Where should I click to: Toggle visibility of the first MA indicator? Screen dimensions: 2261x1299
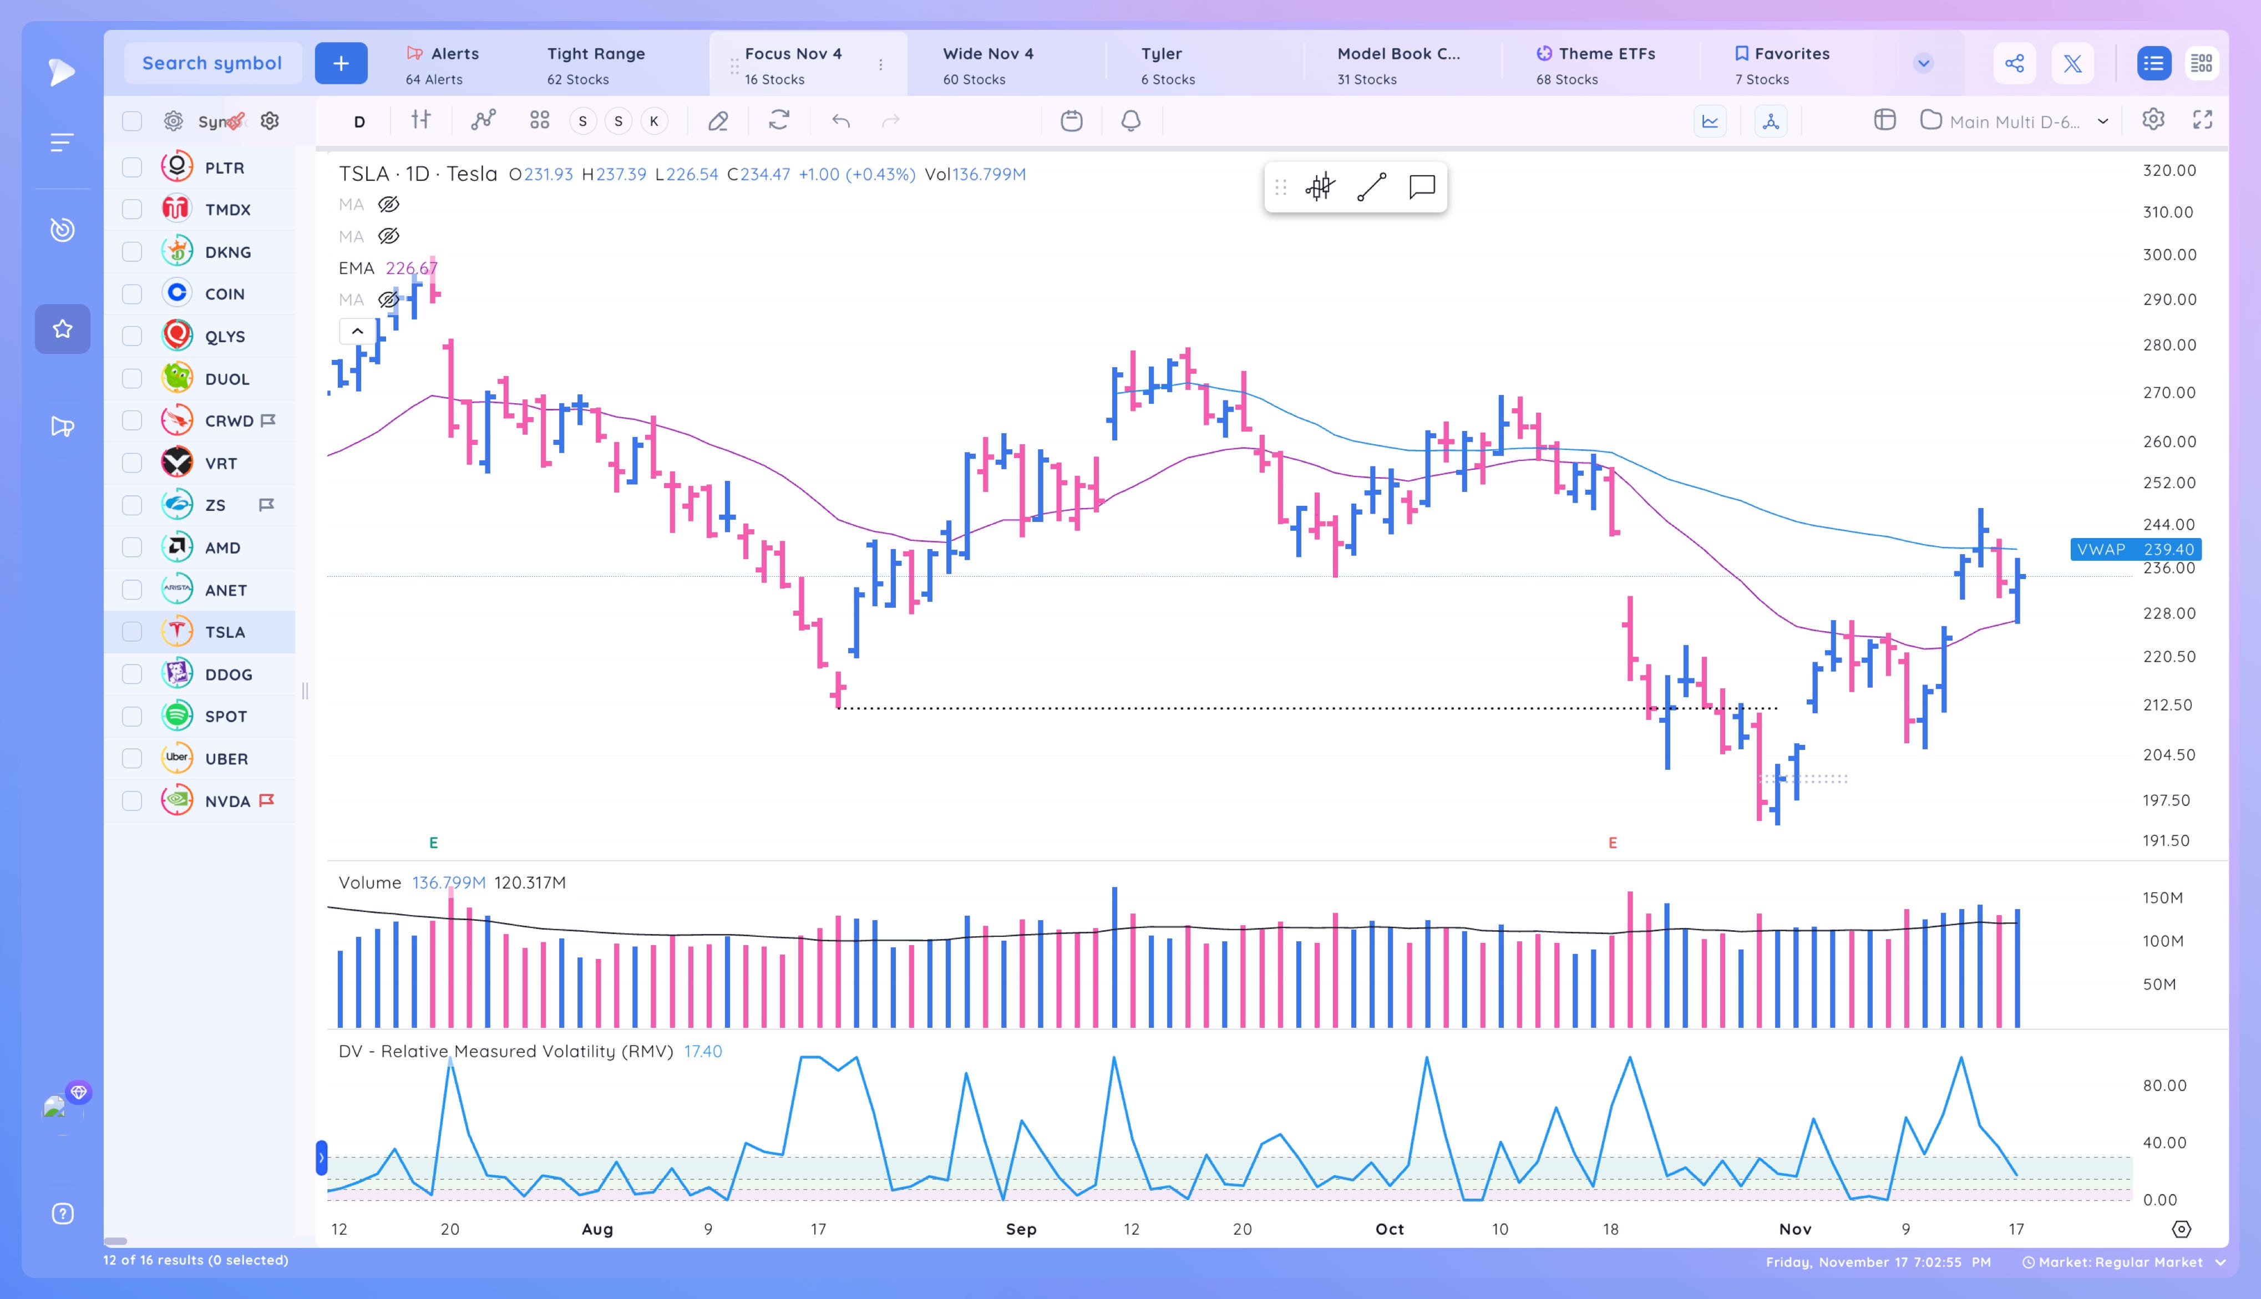pos(388,204)
